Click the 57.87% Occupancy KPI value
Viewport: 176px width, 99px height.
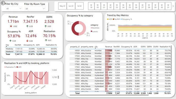(x=14, y=36)
